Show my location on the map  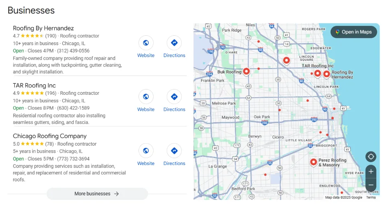click(x=371, y=156)
